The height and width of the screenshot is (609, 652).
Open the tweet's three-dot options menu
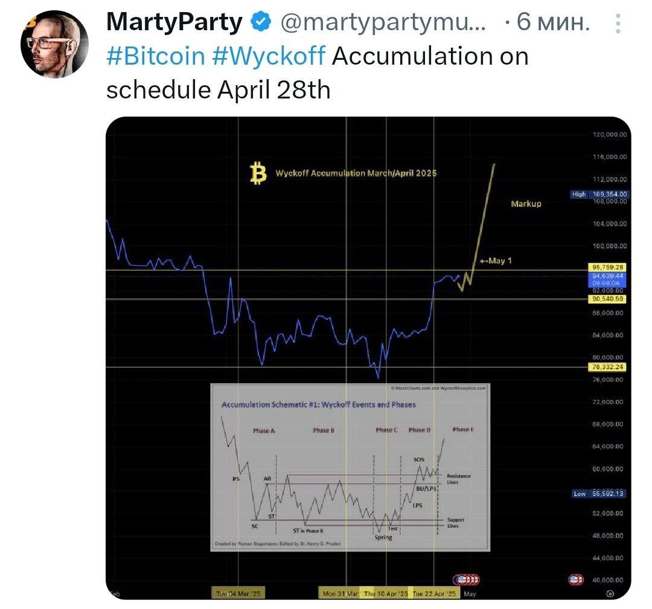(x=618, y=24)
